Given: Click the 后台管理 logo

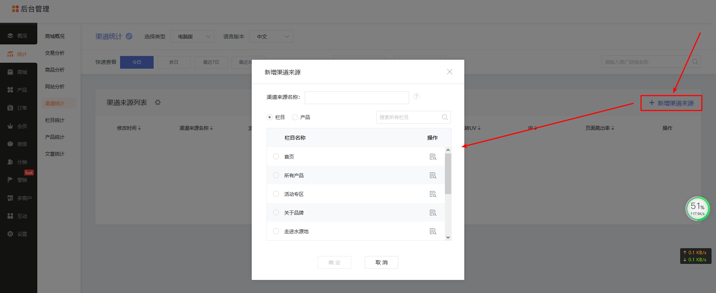Looking at the screenshot, I should pyautogui.click(x=31, y=9).
